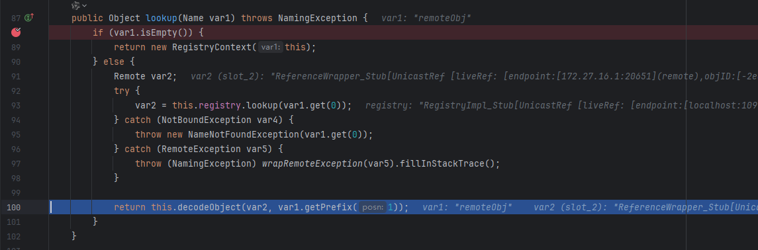Click the implements-method gutter icon at line 87
The height and width of the screenshot is (250, 758).
[29, 19]
